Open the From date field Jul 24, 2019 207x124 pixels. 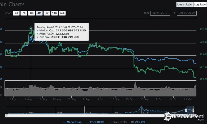[160, 13]
